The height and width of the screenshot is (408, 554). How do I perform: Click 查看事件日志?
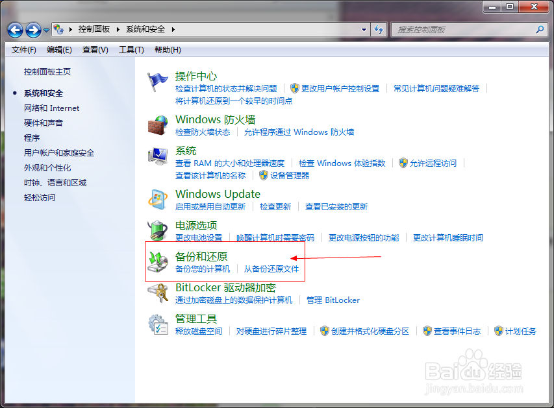pos(457,331)
